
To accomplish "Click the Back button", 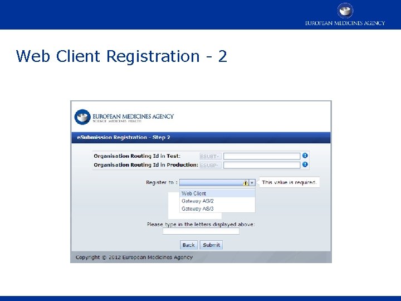I will 189,245.
